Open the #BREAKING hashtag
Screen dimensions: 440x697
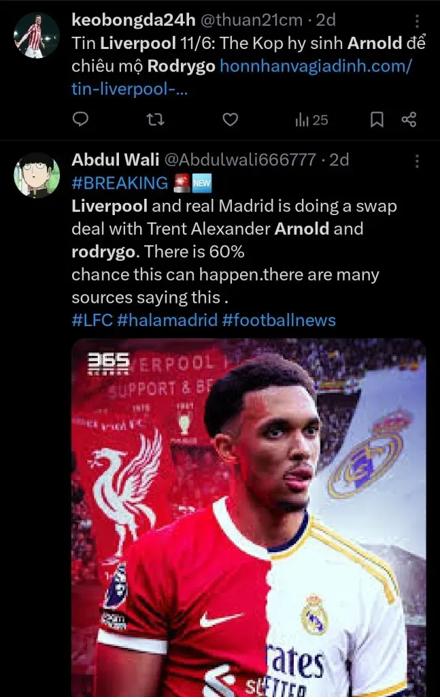[x=120, y=182]
